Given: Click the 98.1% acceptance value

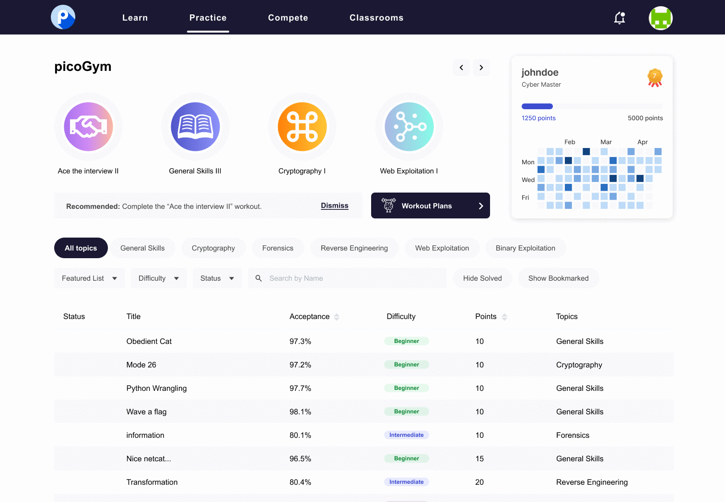Looking at the screenshot, I should pos(300,412).
